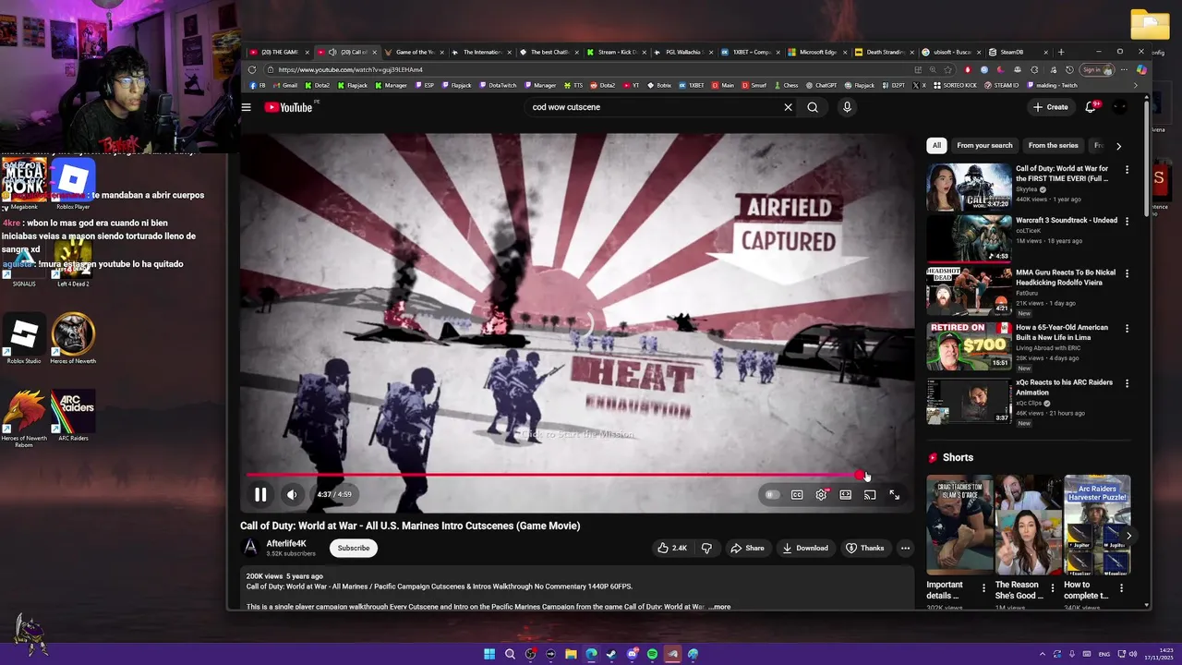Open Spotify from the taskbar
Viewport: 1182px width, 665px height.
coord(652,654)
